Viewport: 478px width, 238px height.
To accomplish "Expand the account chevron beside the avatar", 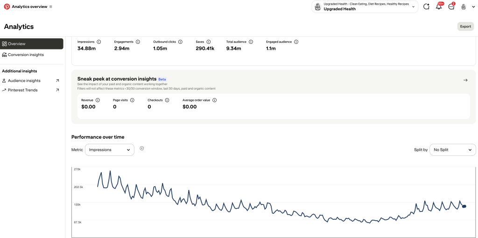I will [x=473, y=7].
